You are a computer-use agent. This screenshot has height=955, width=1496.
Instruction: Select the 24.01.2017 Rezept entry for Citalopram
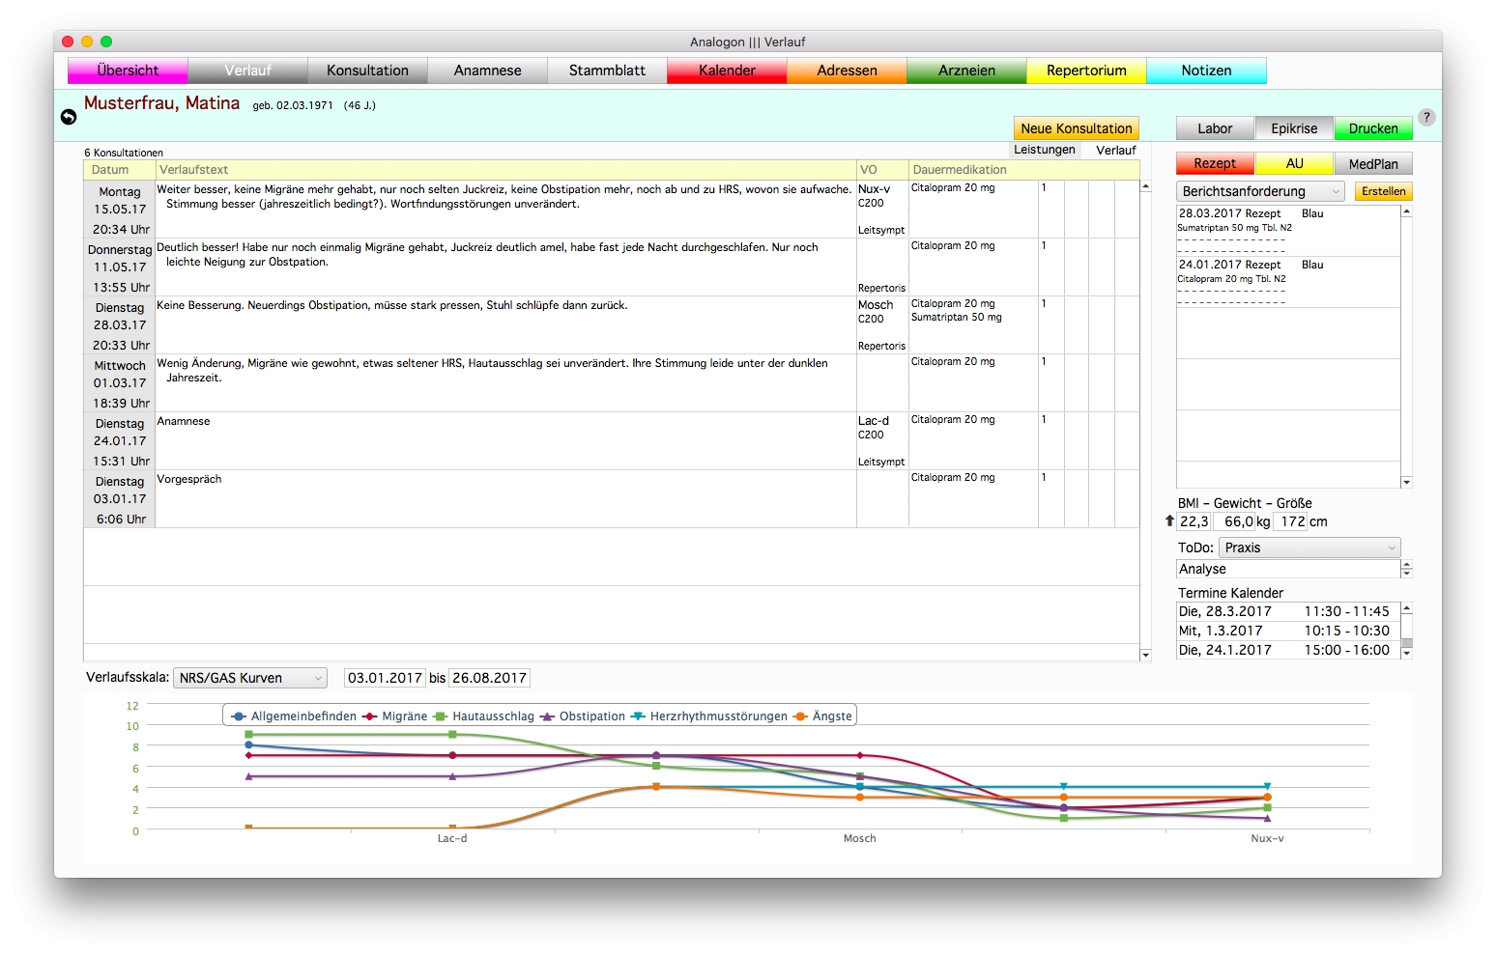(1288, 282)
